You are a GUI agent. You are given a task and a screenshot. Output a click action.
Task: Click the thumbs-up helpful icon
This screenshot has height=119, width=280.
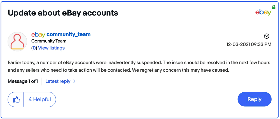pyautogui.click(x=16, y=99)
